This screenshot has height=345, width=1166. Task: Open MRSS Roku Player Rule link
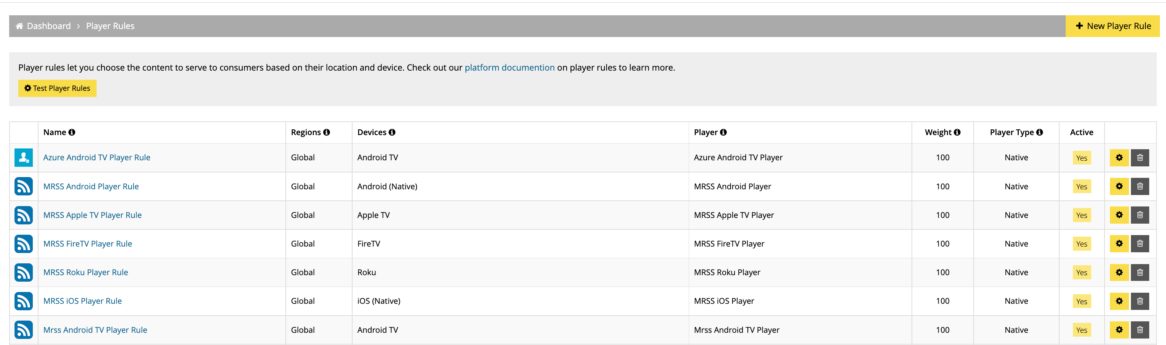tap(85, 272)
